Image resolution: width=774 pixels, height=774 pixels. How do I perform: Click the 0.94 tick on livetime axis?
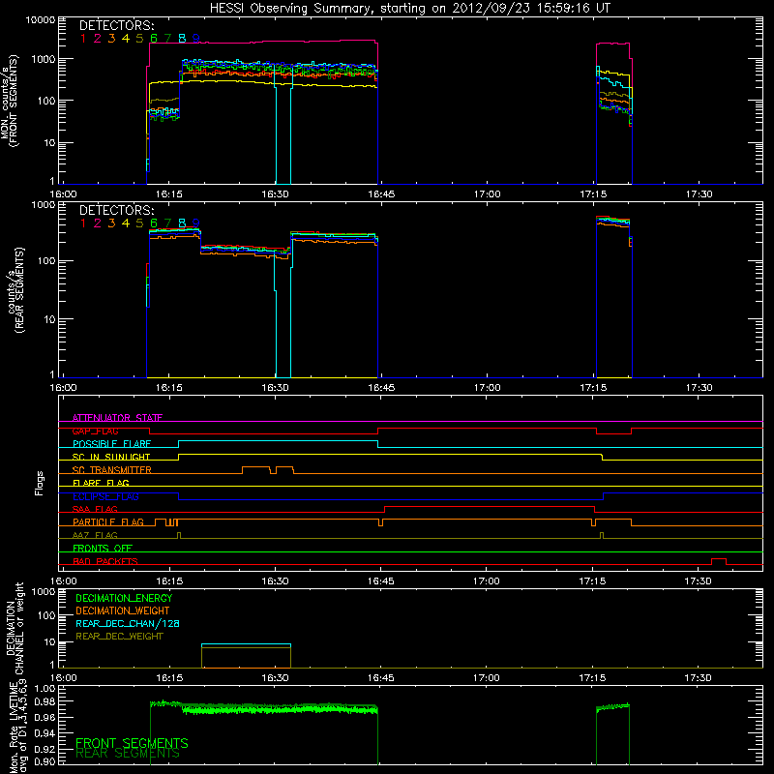pyautogui.click(x=45, y=732)
